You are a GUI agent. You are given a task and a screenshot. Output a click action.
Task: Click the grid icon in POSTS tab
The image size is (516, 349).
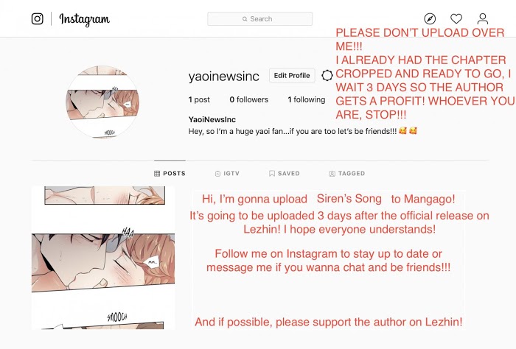pyautogui.click(x=157, y=174)
